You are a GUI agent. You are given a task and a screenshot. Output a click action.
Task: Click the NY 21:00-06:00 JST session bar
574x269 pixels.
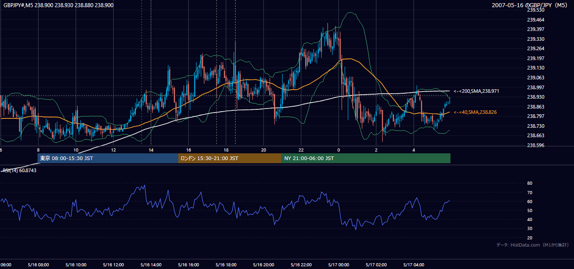click(x=366, y=158)
